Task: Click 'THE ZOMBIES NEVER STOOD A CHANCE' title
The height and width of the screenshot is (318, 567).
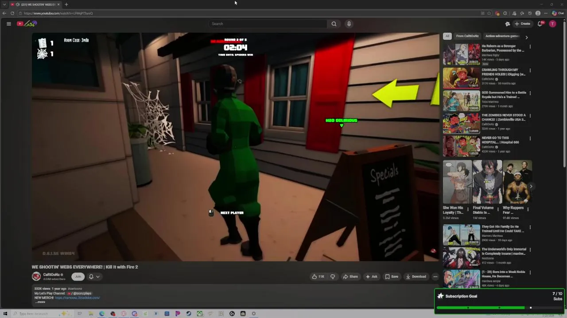Action: pyautogui.click(x=504, y=117)
